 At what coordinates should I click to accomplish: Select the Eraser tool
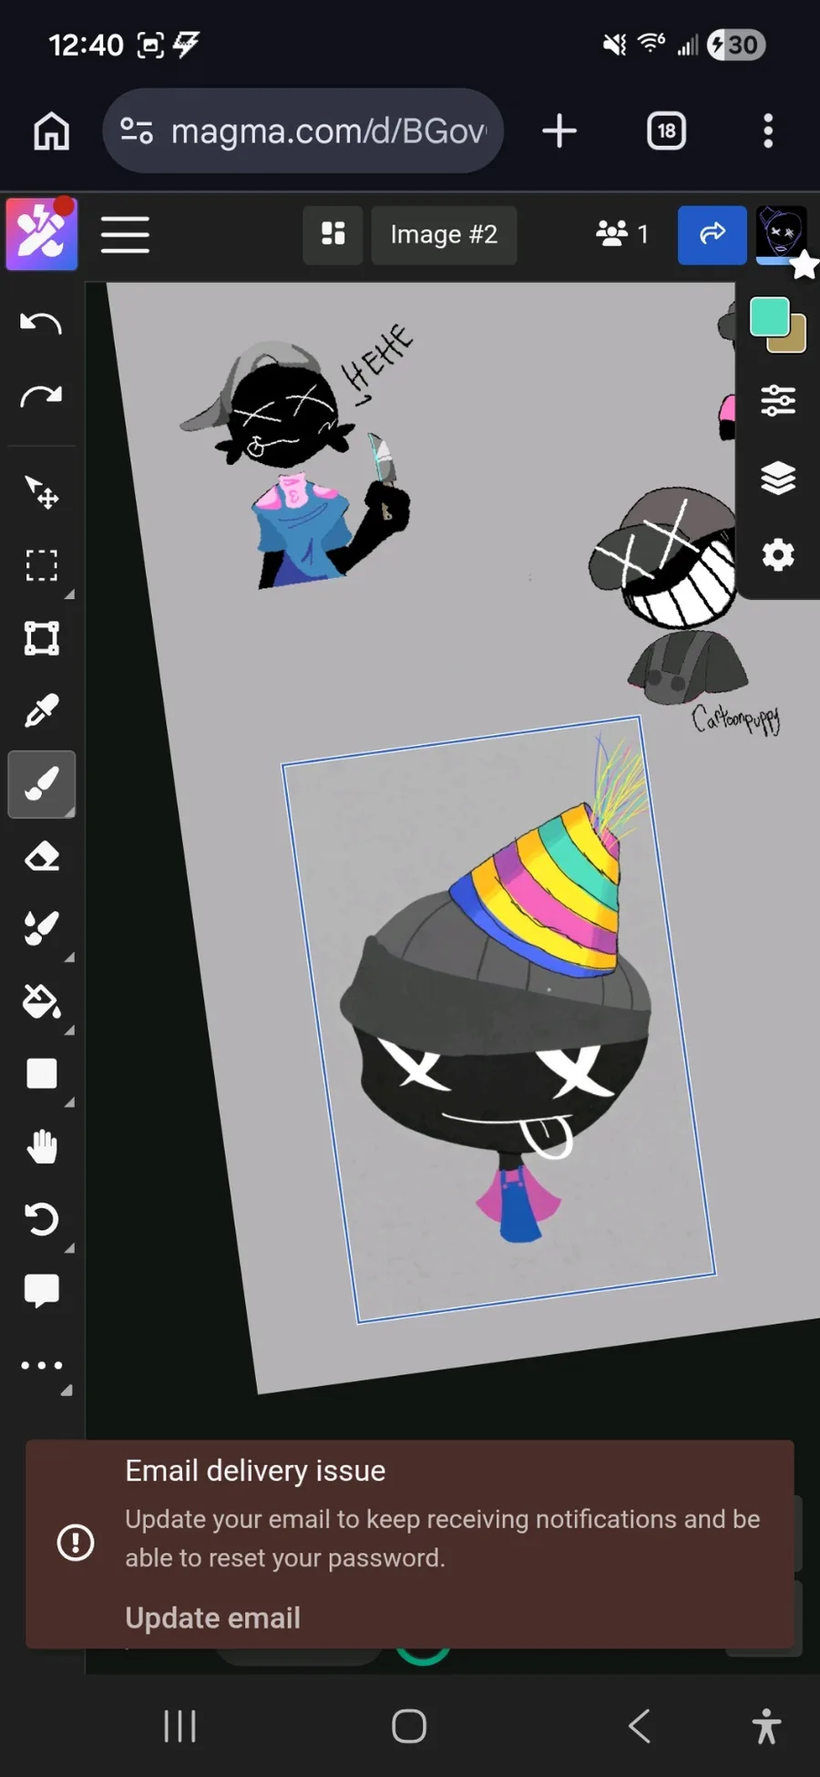tap(41, 856)
